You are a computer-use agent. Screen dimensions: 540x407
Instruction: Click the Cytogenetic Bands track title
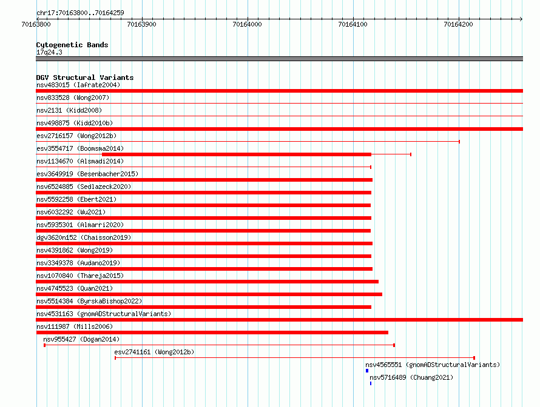(72, 45)
